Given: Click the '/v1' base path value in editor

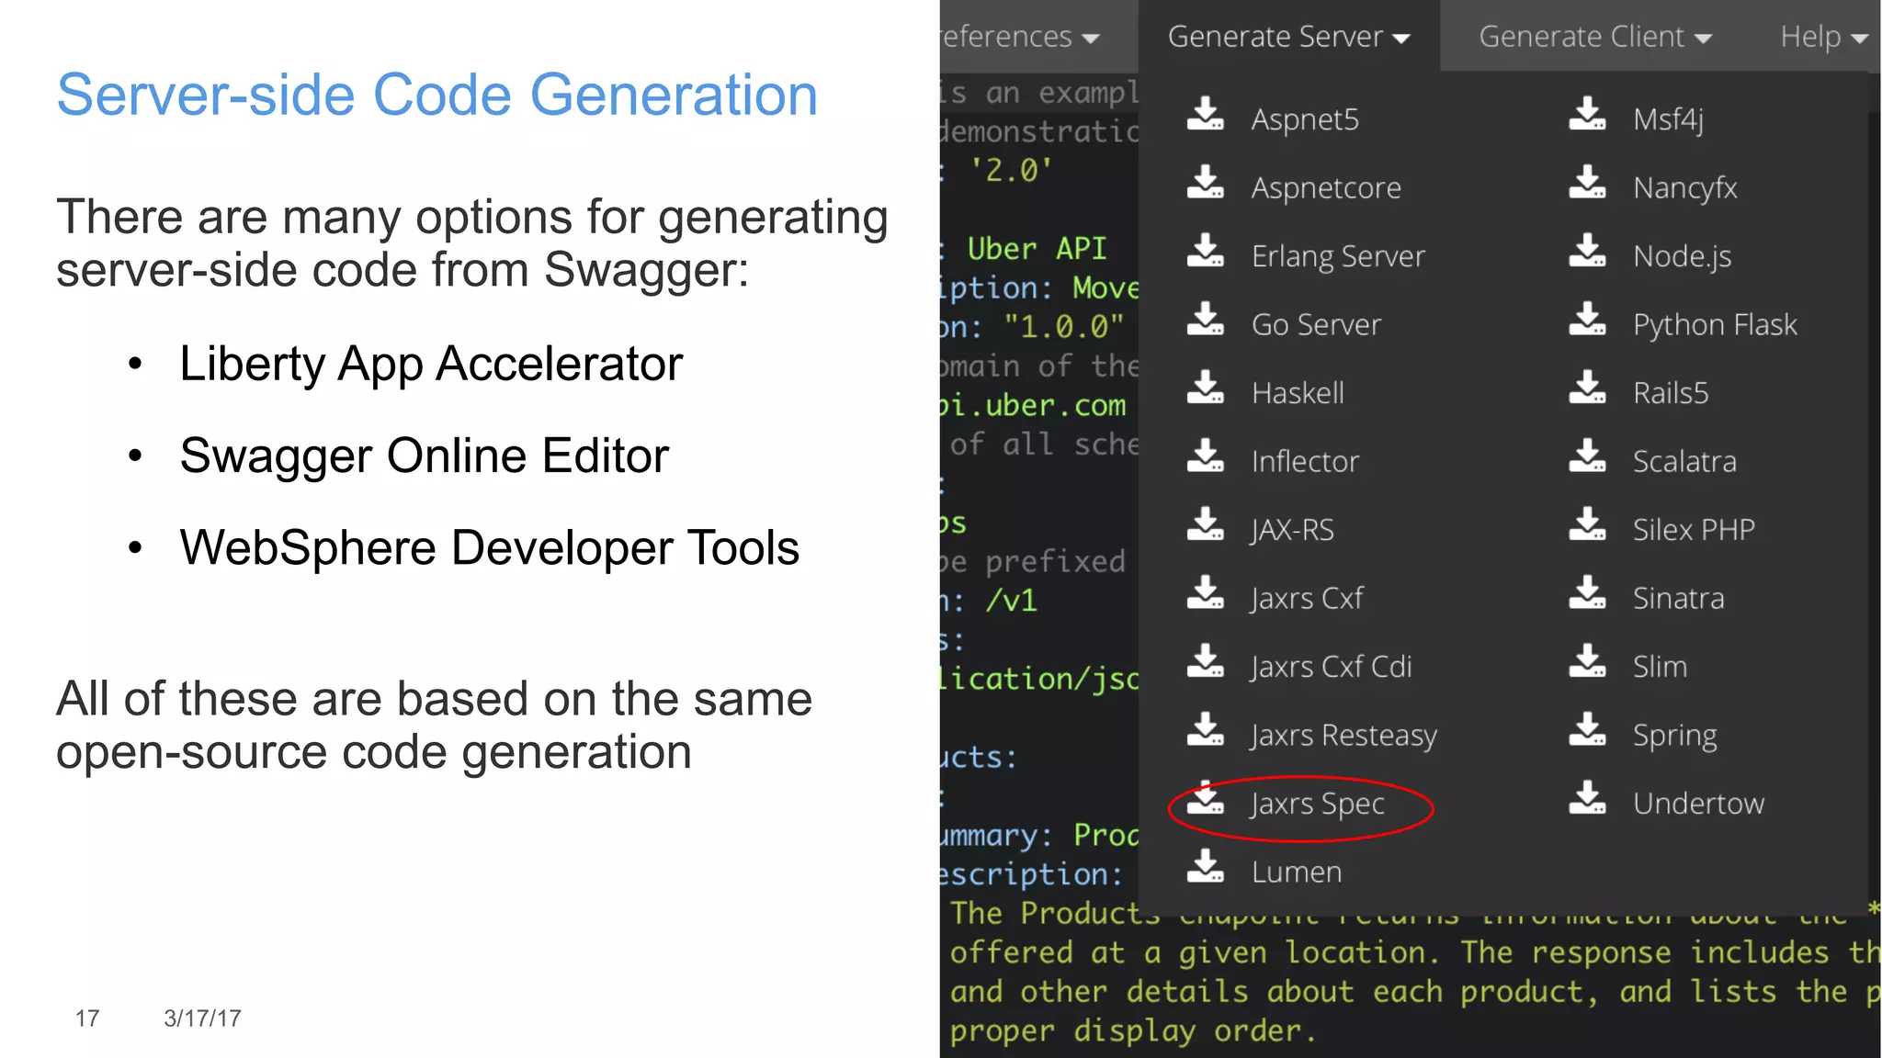Looking at the screenshot, I should tap(1011, 601).
